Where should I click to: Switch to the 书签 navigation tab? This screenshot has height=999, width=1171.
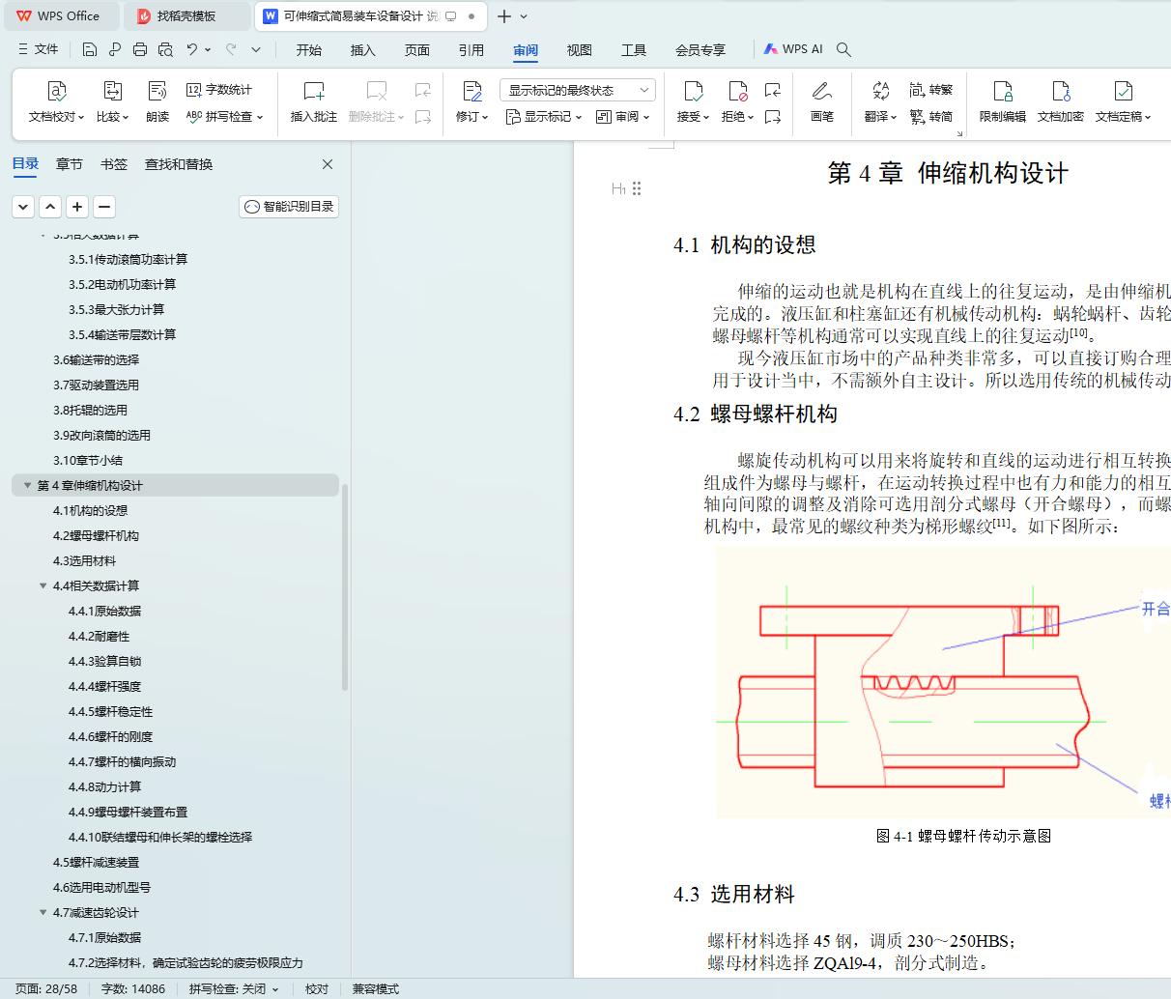tap(114, 164)
